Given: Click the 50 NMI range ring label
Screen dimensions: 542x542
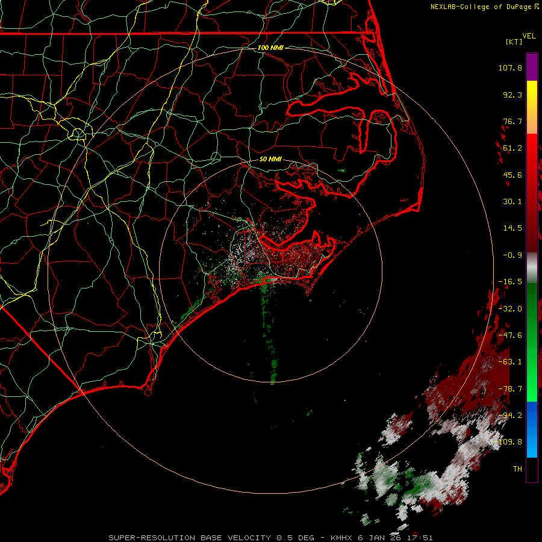Looking at the screenshot, I should [x=270, y=160].
